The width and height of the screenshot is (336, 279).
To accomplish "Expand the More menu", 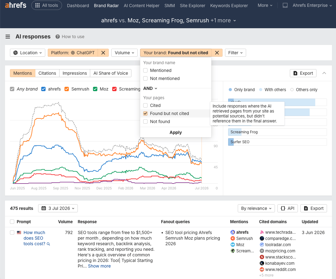I will 265,5.
